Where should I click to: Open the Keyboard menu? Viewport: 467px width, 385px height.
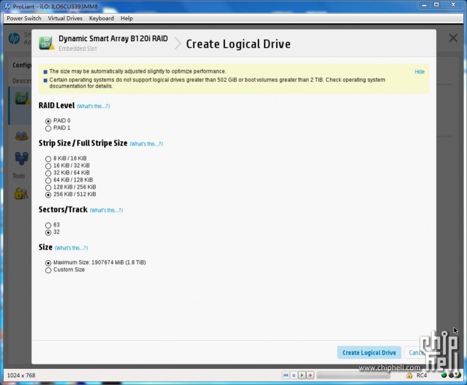tap(102, 18)
